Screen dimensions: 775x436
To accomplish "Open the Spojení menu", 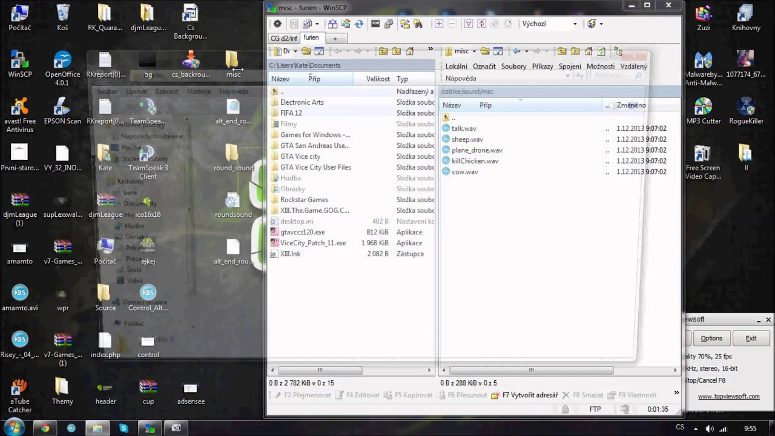I will [x=570, y=67].
